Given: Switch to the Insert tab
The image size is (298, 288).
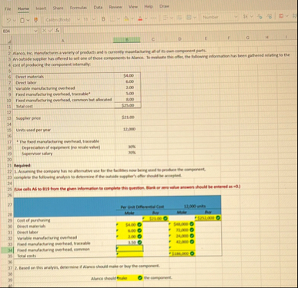Looking at the screenshot, I should pyautogui.click(x=41, y=8).
